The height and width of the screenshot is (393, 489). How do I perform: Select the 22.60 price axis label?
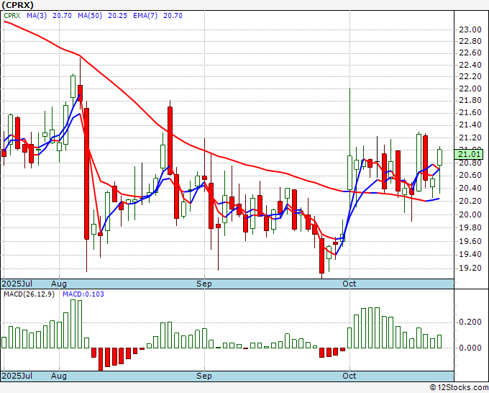click(x=470, y=53)
